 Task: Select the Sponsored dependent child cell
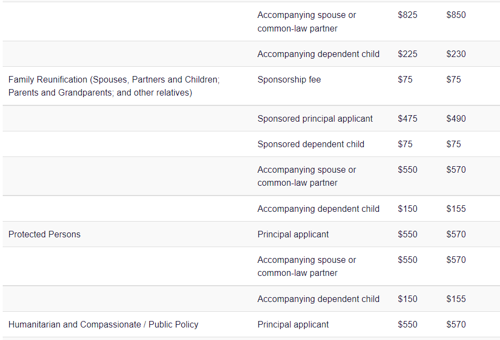coord(311,144)
